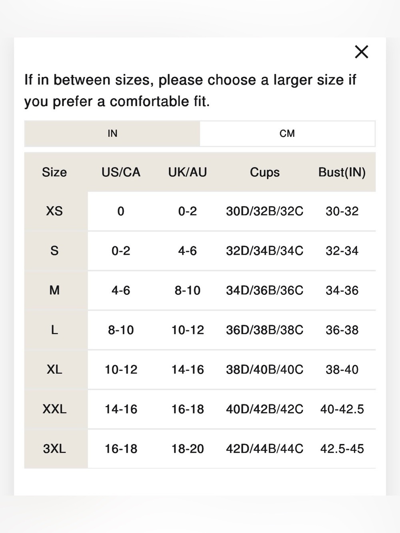Select the IN measurement tab
The height and width of the screenshot is (533, 400).
[x=112, y=134]
